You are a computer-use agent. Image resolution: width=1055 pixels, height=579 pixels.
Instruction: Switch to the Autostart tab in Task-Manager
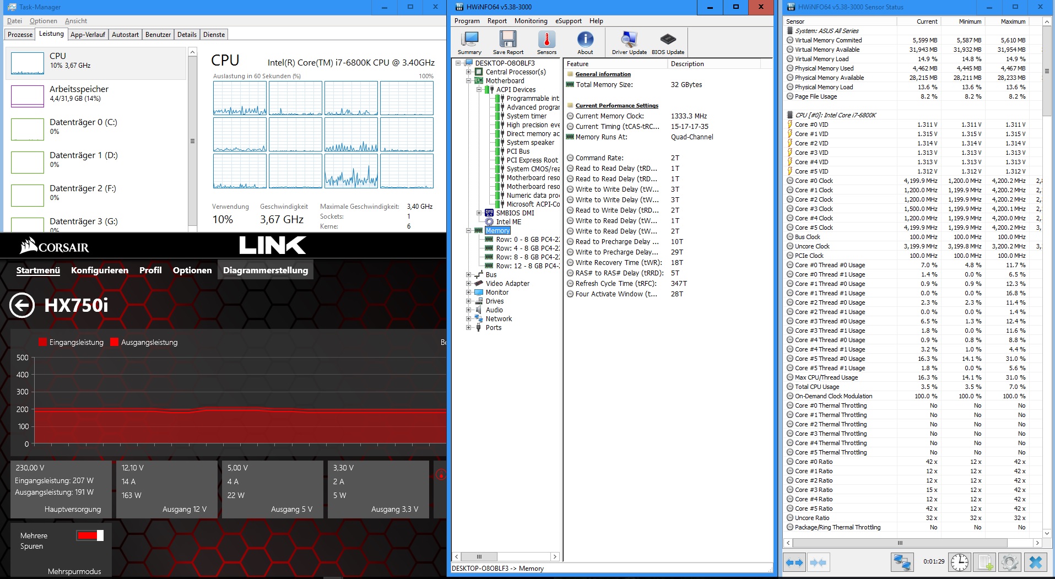coord(125,35)
